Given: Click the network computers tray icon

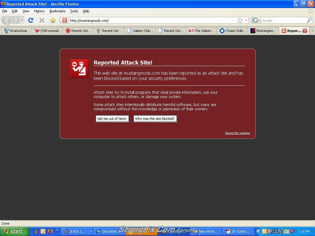Looking at the screenshot, I should point(270,231).
